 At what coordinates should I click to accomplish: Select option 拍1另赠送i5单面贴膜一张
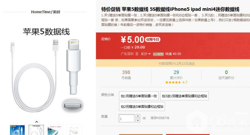pyautogui.click(x=139, y=96)
